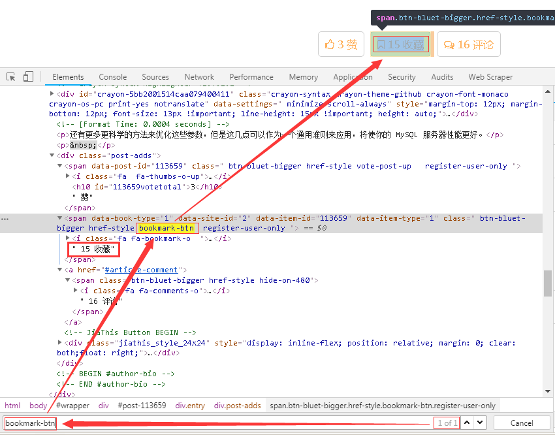Screen dimensions: 555x435
Task: Open the Memory tab
Action: coord(304,77)
